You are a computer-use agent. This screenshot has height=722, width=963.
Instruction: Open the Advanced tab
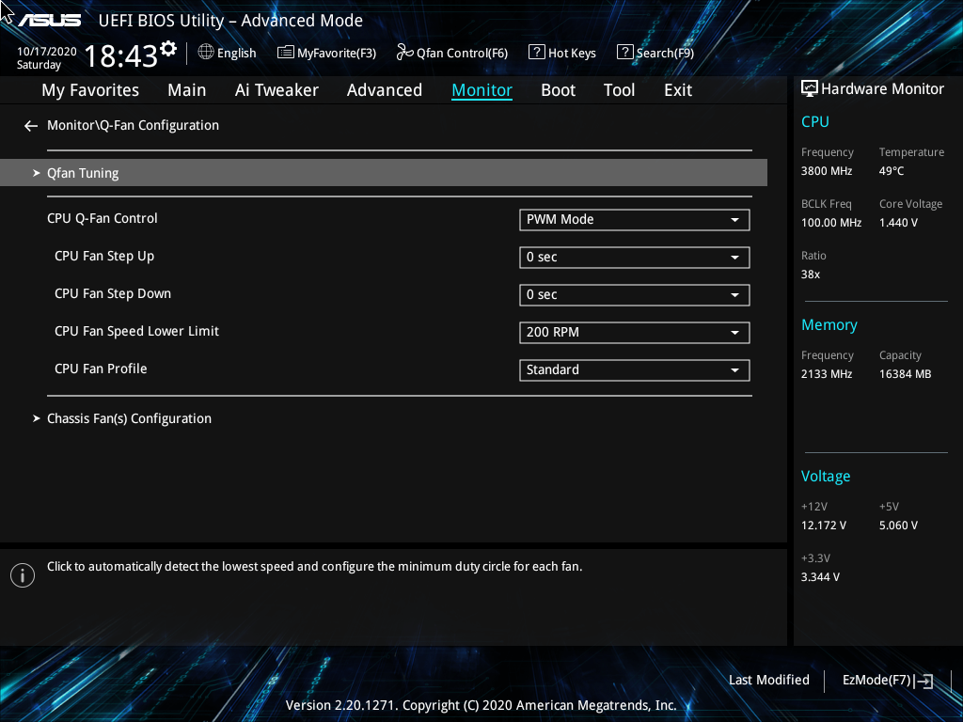[385, 90]
